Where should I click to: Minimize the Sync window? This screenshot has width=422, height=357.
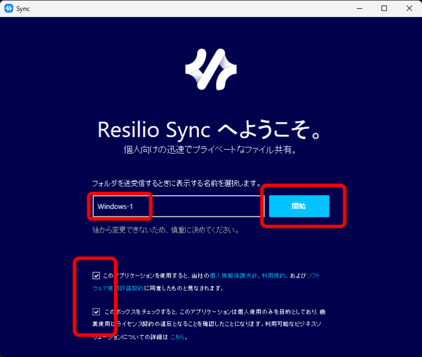click(x=359, y=8)
